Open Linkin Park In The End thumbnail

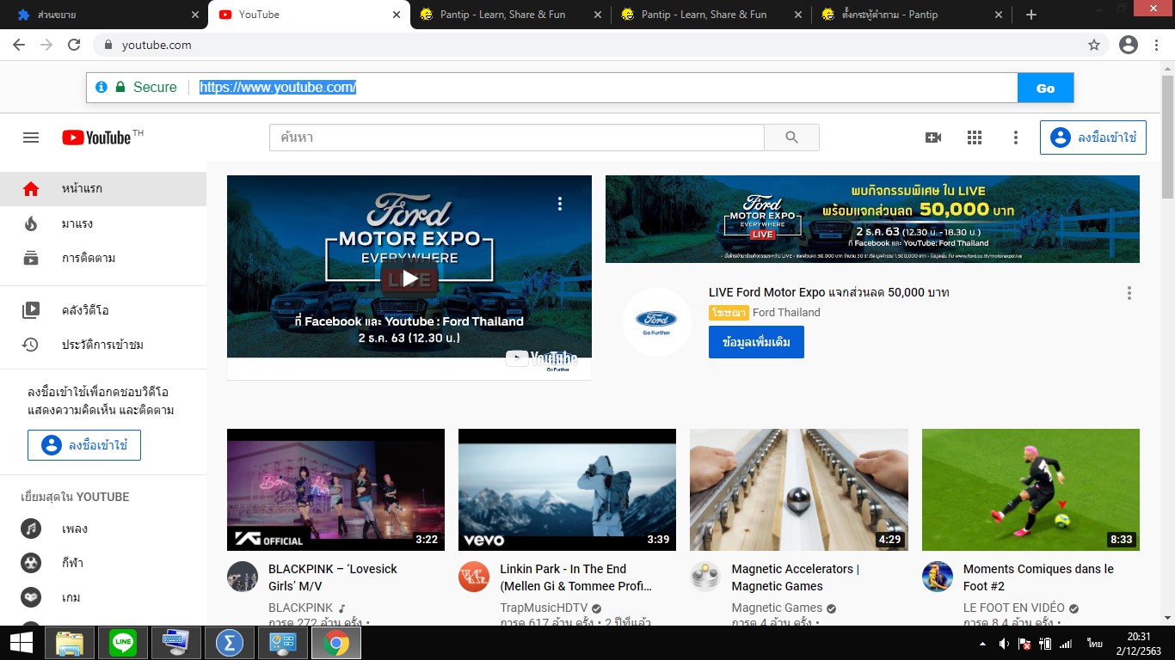pyautogui.click(x=567, y=490)
